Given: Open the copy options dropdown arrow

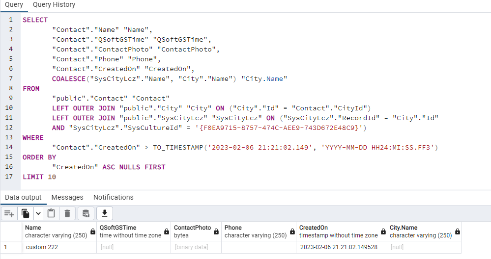Looking at the screenshot, I should tap(38, 214).
